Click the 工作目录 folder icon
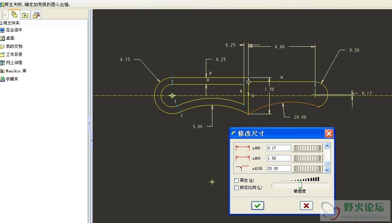 point(2,55)
